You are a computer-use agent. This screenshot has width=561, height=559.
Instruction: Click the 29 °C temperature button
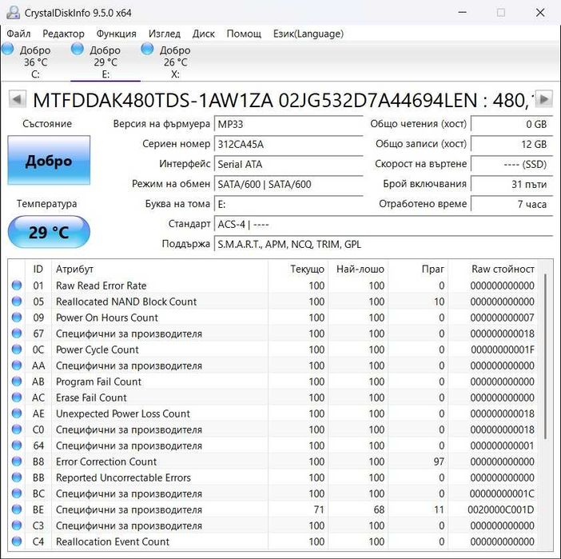click(49, 232)
